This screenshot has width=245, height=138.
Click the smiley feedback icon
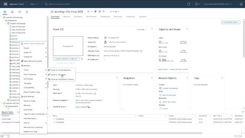click(241, 4)
